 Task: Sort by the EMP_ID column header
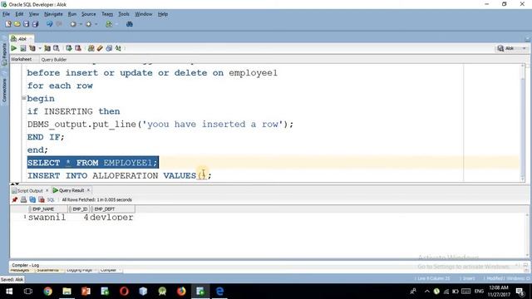(x=79, y=208)
